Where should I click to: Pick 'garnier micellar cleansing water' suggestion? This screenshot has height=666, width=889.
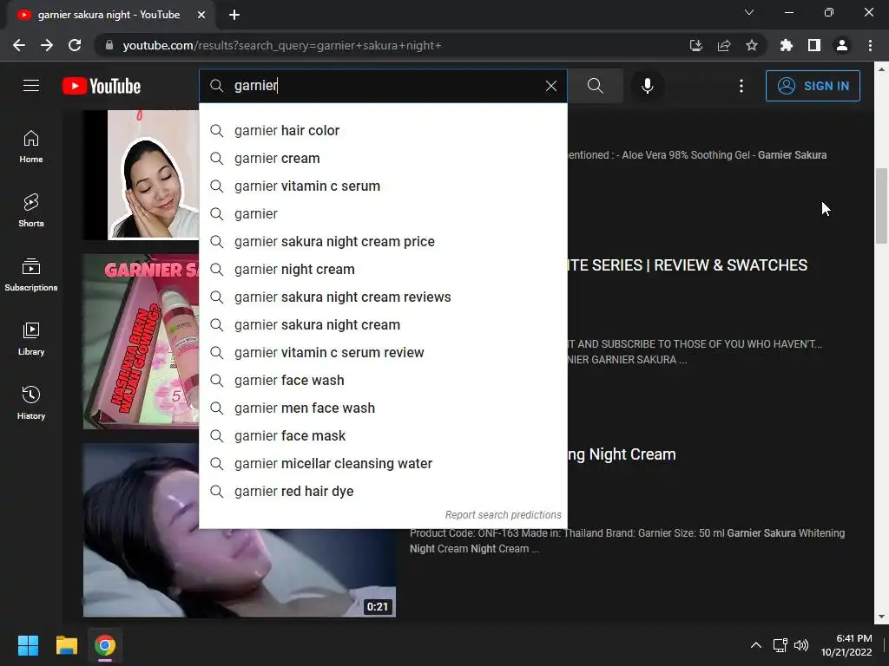[x=383, y=463]
